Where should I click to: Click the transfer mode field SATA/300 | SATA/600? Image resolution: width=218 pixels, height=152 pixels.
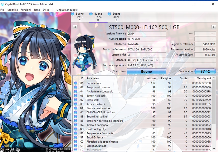point(147,49)
